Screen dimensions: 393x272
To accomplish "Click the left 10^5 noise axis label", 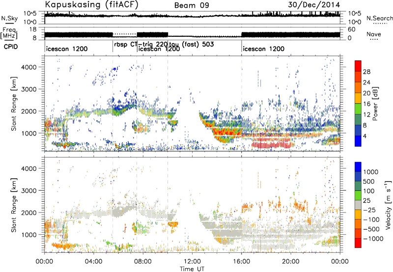I will pos(30,14).
